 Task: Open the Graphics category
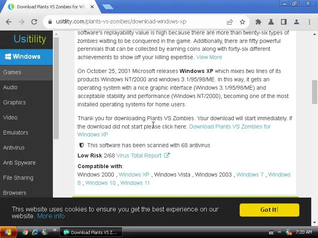tap(26, 102)
